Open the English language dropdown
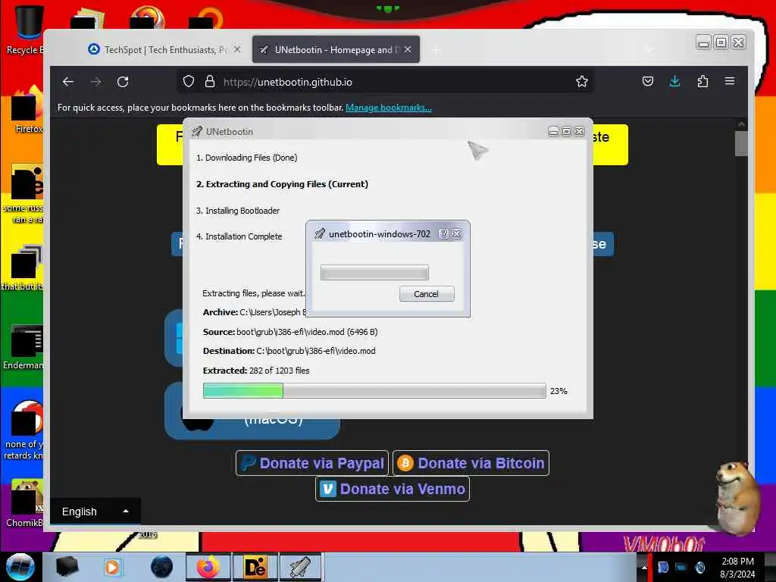Screen dimensions: 776x582 tap(95, 512)
